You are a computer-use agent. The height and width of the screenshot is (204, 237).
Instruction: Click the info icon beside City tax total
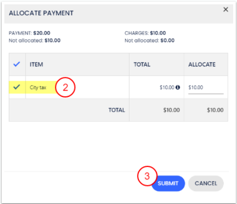pos(178,88)
